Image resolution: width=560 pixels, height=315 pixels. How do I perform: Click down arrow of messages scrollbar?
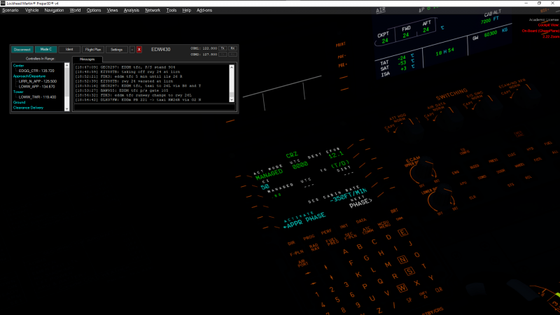point(232,100)
